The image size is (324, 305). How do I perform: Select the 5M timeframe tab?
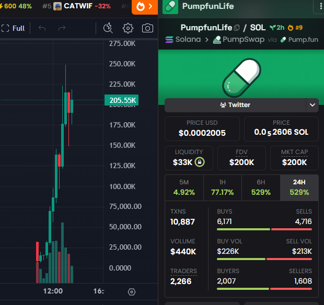pos(184,187)
